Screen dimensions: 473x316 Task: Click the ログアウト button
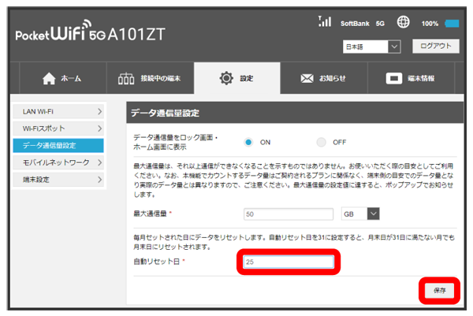(x=434, y=46)
